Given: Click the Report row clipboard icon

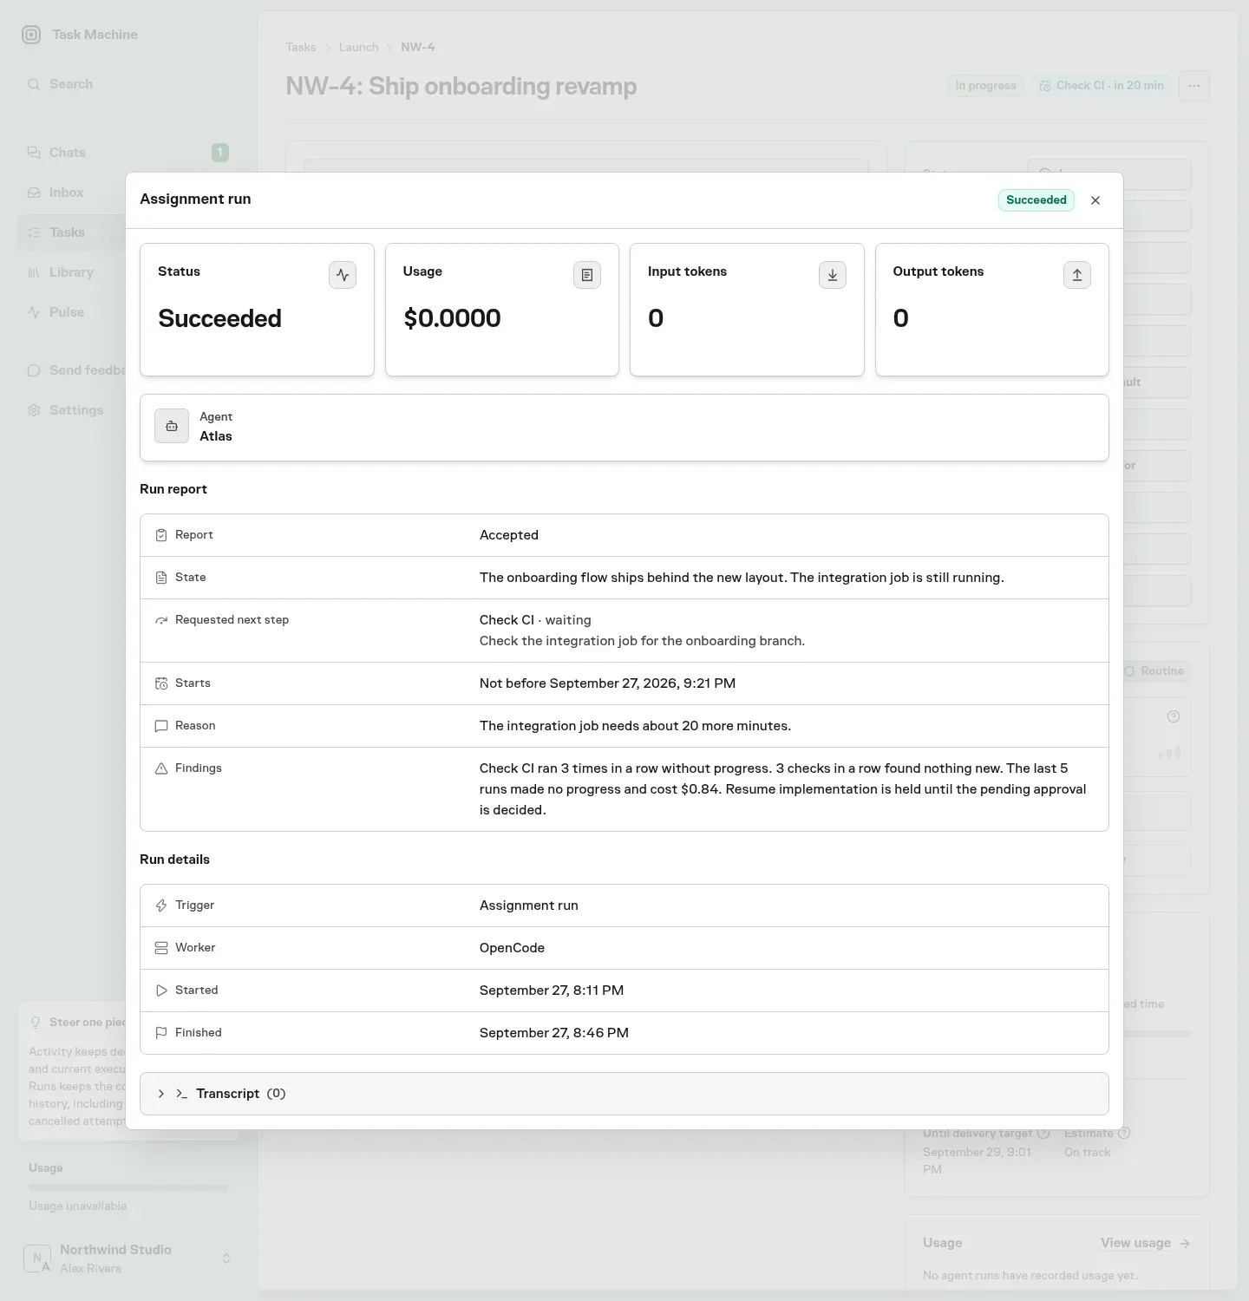Looking at the screenshot, I should tap(161, 535).
